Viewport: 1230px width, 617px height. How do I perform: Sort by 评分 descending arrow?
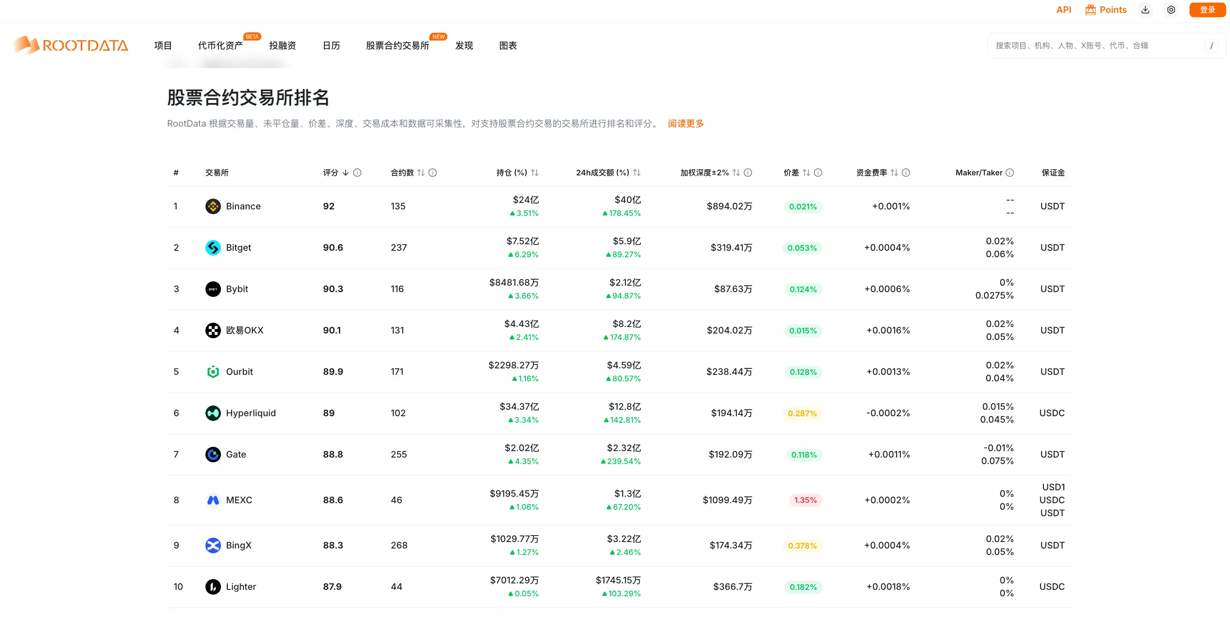(345, 172)
